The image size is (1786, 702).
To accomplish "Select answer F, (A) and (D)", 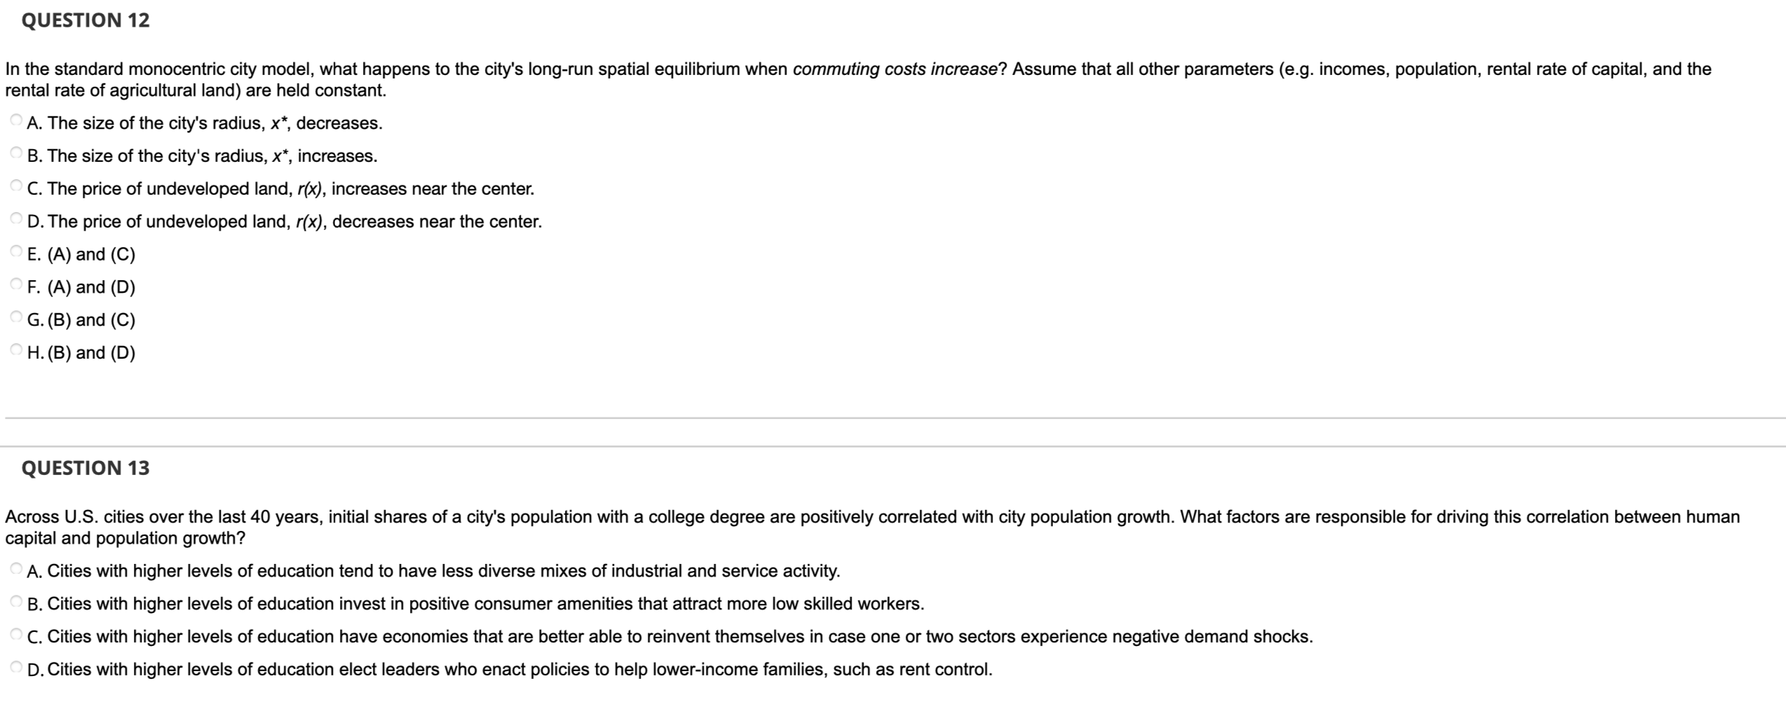I will [16, 283].
